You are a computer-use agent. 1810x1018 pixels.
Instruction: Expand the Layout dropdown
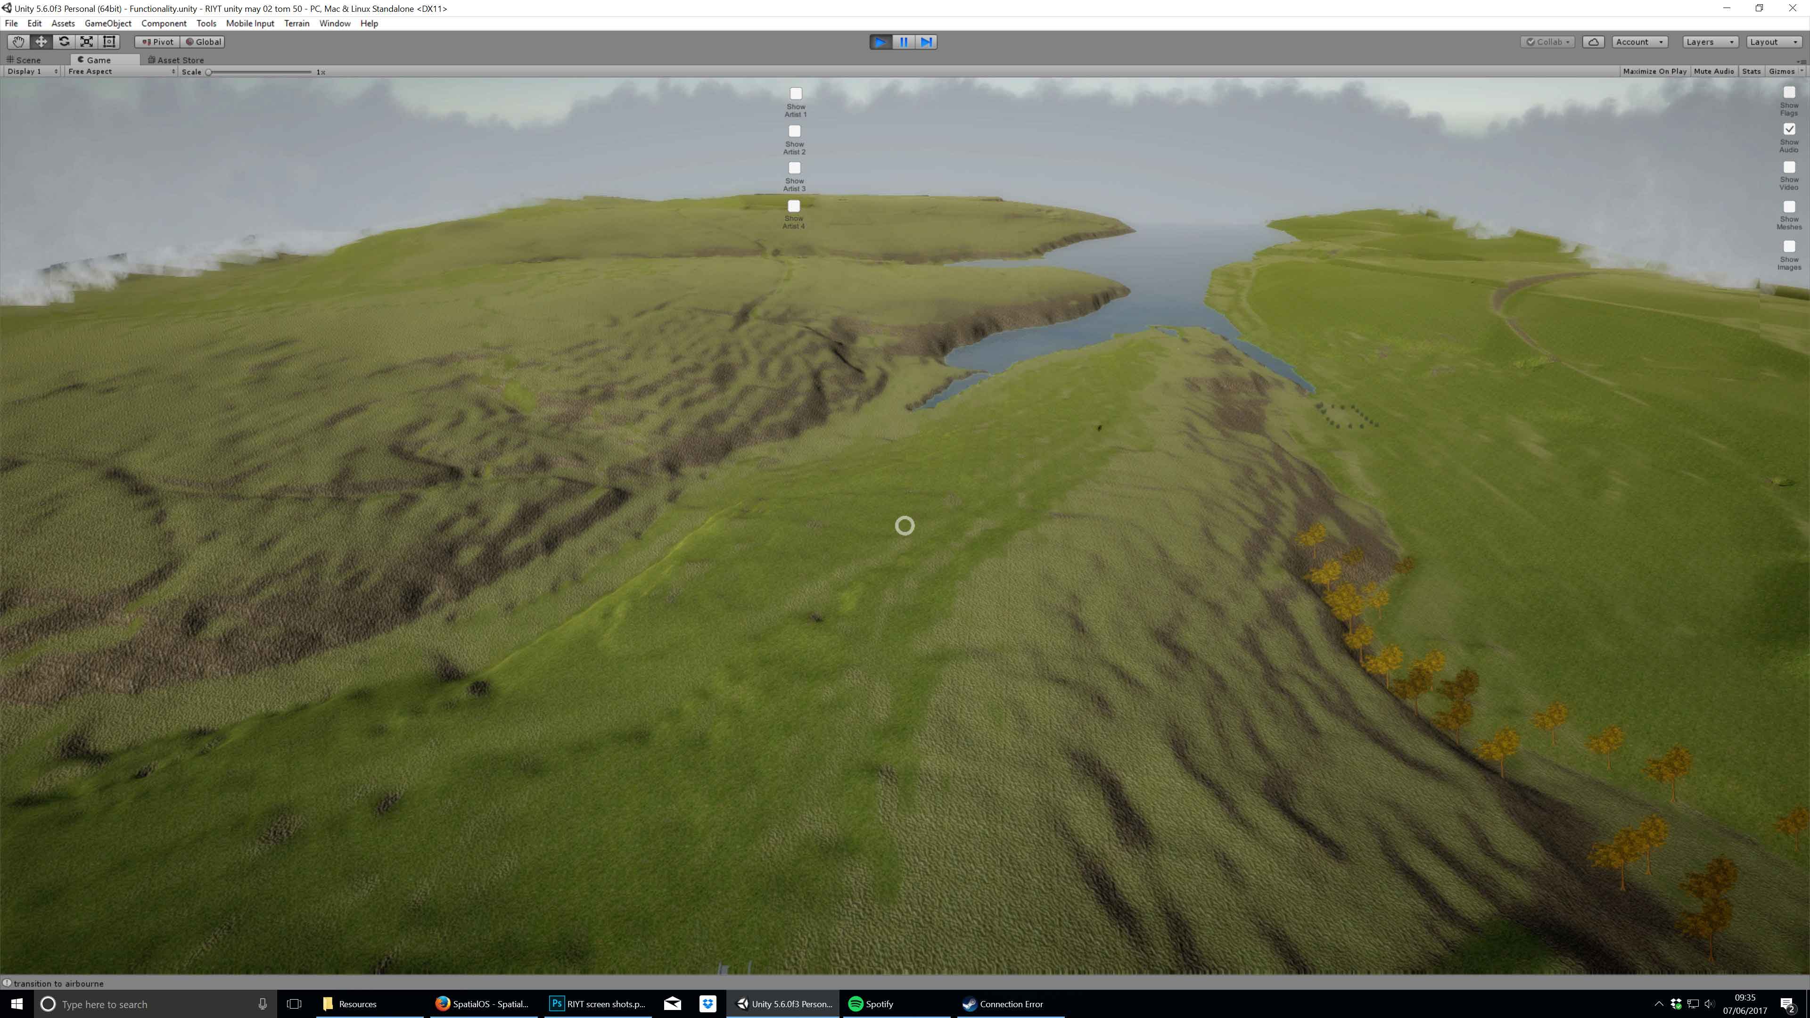pyautogui.click(x=1773, y=42)
